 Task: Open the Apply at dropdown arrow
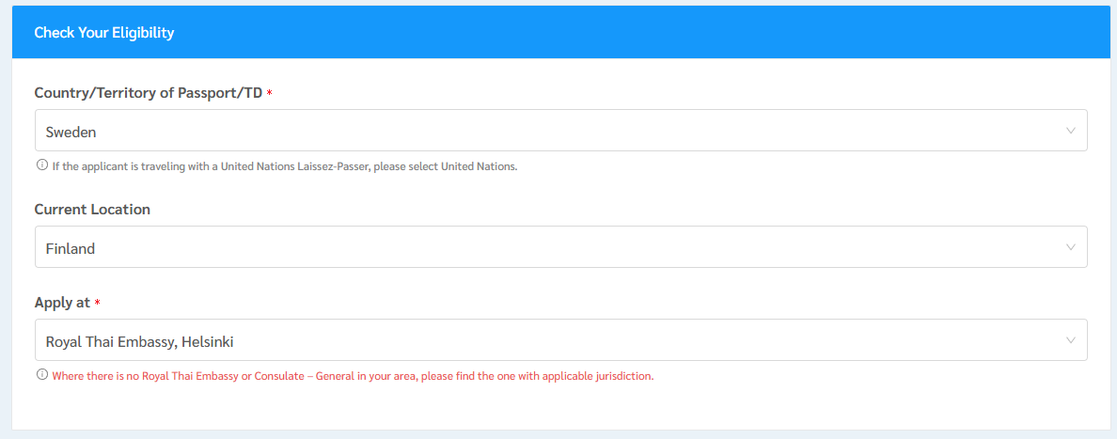click(x=1070, y=340)
